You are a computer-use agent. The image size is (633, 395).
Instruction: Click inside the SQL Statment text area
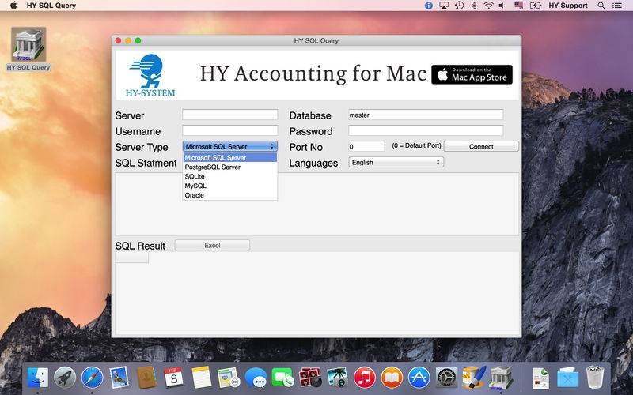[317, 205]
